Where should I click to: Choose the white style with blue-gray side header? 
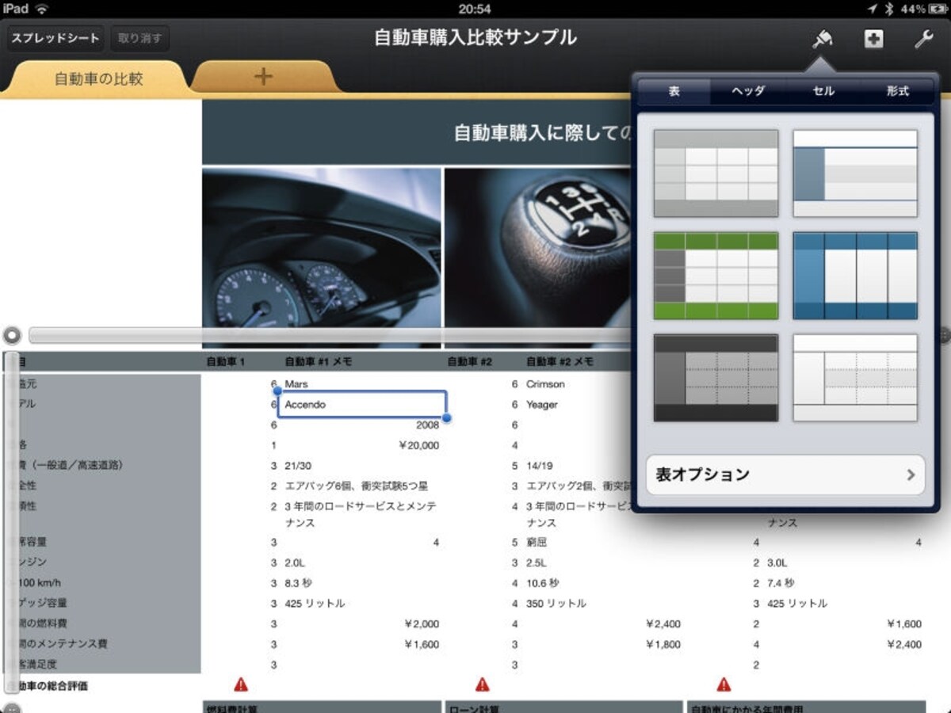[855, 173]
